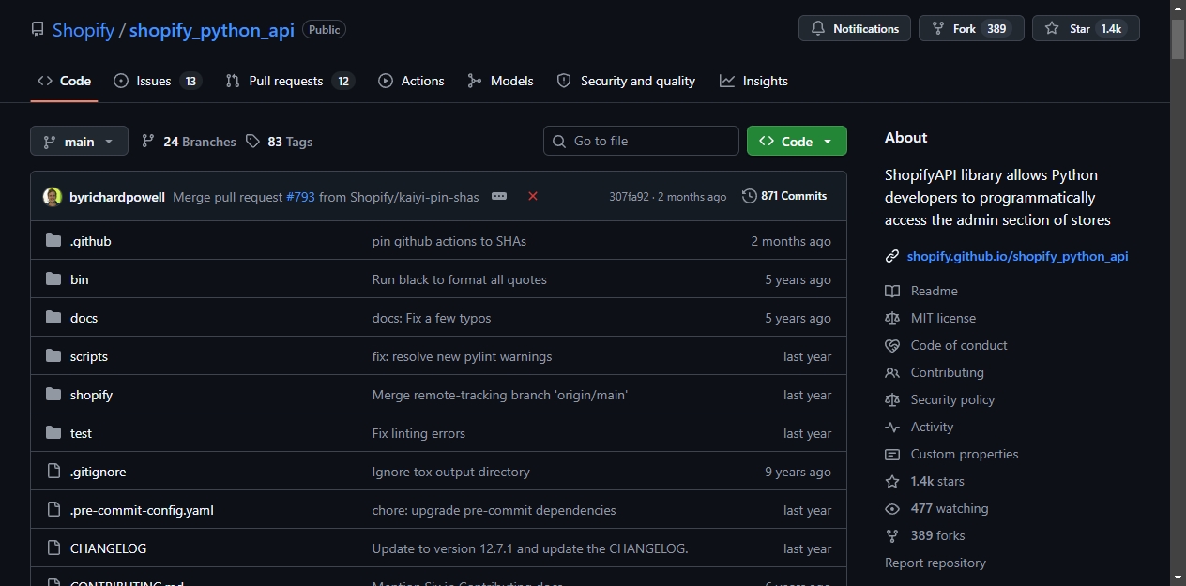Open commit 'fix: resolve new pylint warnings'
The height and width of the screenshot is (586, 1186).
click(463, 356)
